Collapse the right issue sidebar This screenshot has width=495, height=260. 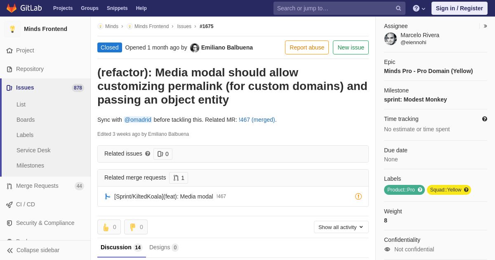485,26
